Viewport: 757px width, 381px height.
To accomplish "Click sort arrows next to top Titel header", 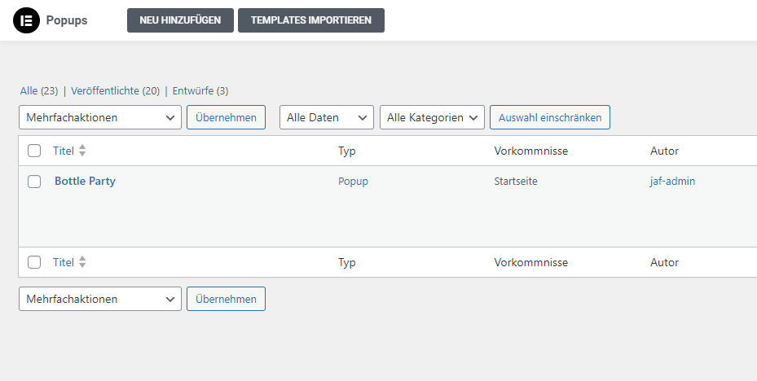I will click(x=82, y=151).
